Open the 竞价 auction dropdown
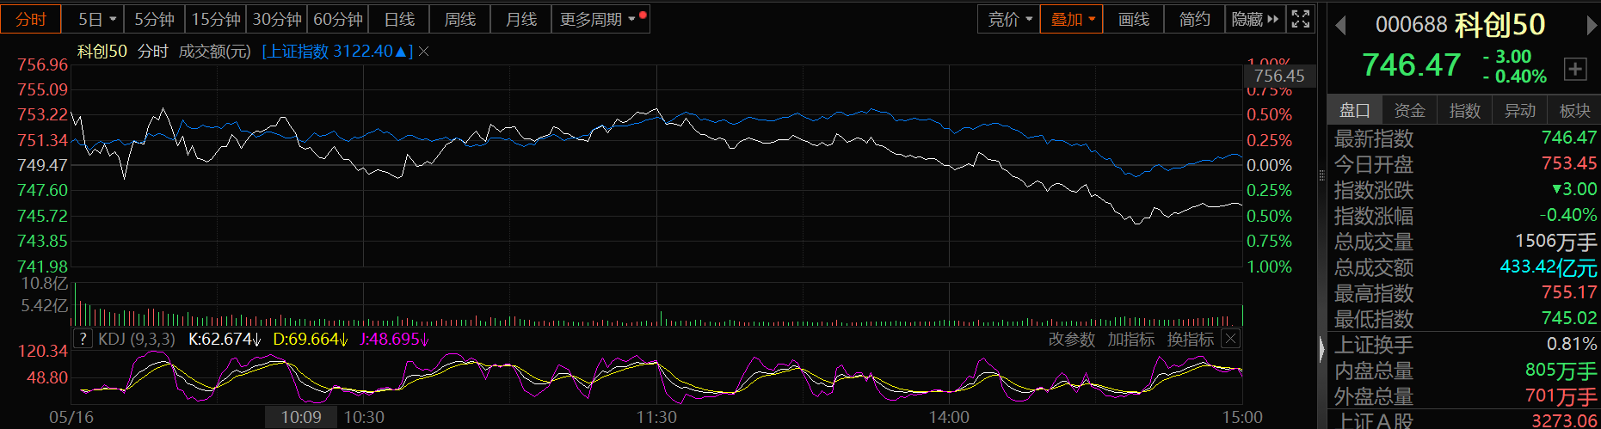 coord(1009,19)
